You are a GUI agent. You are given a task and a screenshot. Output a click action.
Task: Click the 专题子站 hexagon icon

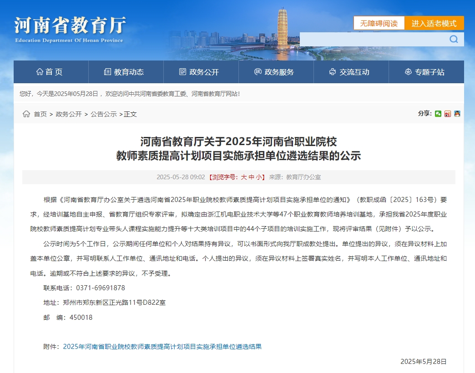[408, 72]
